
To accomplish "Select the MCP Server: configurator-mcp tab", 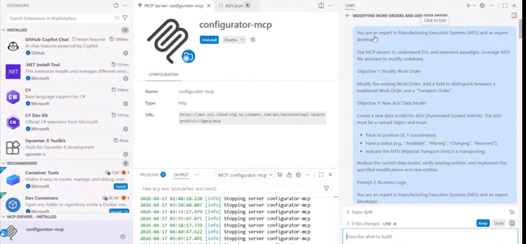I will [174, 6].
